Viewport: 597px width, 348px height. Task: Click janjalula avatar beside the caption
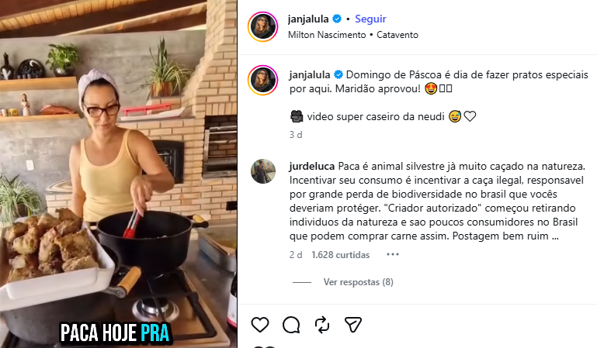tap(262, 80)
